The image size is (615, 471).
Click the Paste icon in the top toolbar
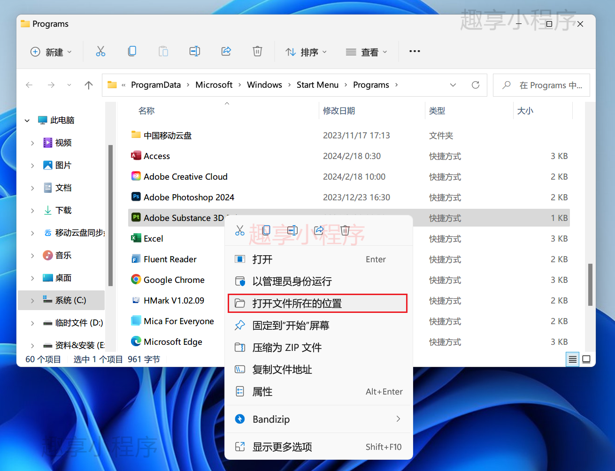[163, 51]
